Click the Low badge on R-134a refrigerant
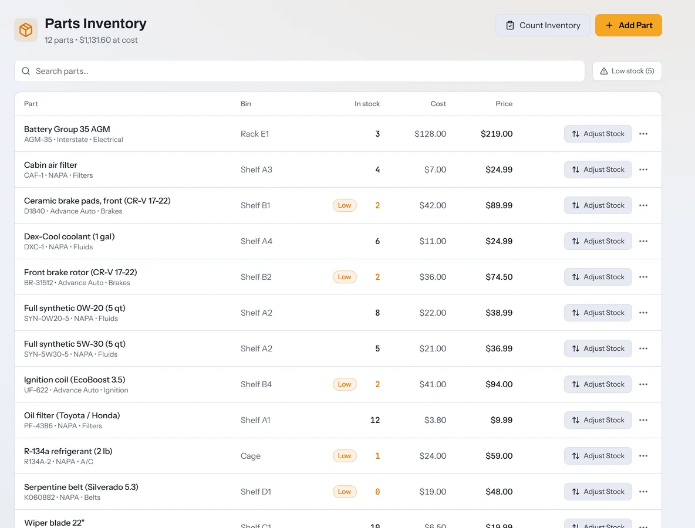The width and height of the screenshot is (695, 528). coord(345,456)
